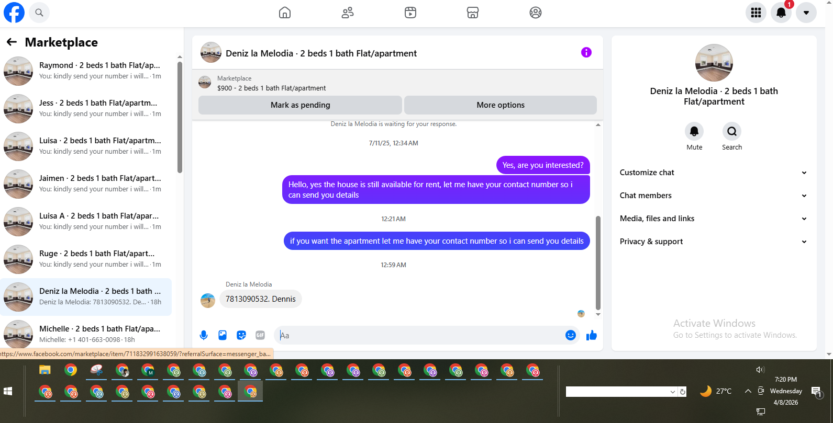Click the message input field
Screen dimensions: 833x423
pyautogui.click(x=419, y=335)
